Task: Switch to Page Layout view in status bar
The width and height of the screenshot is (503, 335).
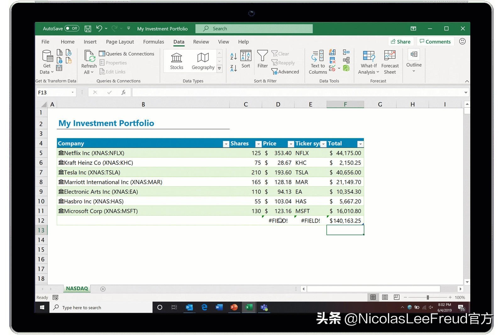Action: (385, 297)
